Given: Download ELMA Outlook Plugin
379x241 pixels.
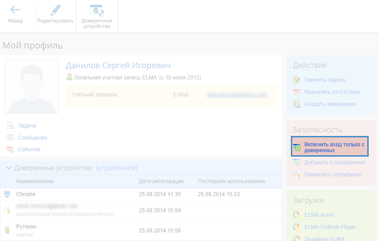Looking at the screenshot, I should coord(330,227).
